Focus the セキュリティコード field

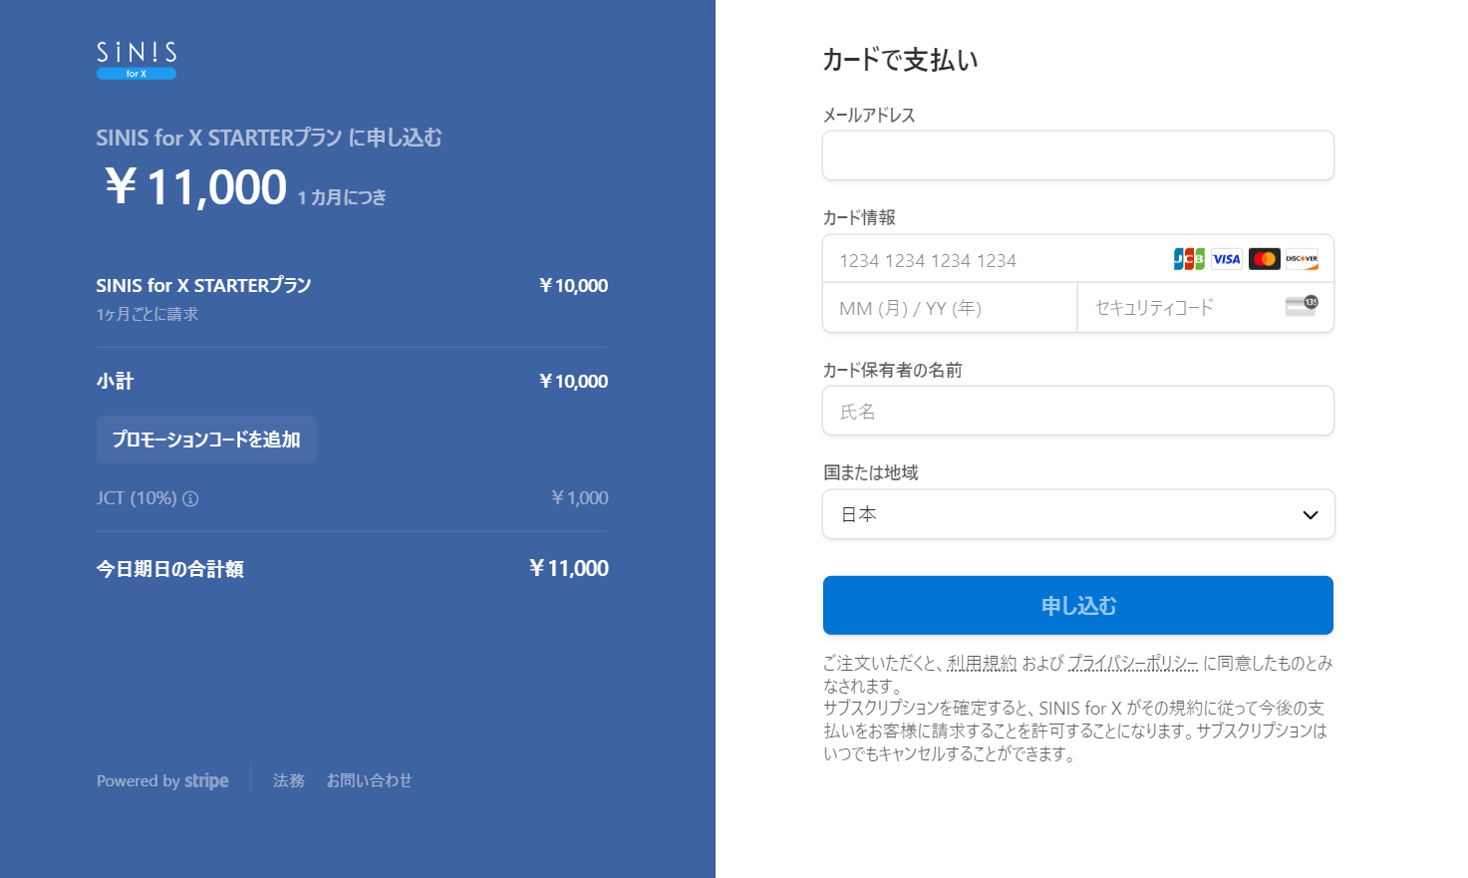pos(1206,308)
